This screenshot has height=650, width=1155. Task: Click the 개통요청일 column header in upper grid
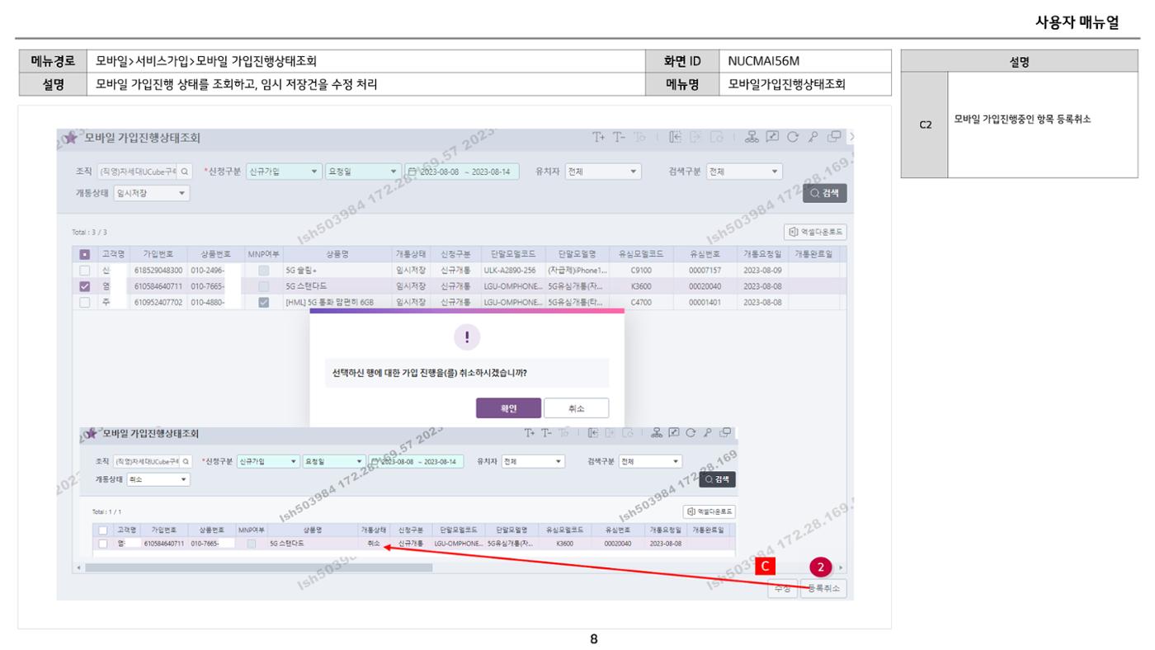click(x=763, y=255)
